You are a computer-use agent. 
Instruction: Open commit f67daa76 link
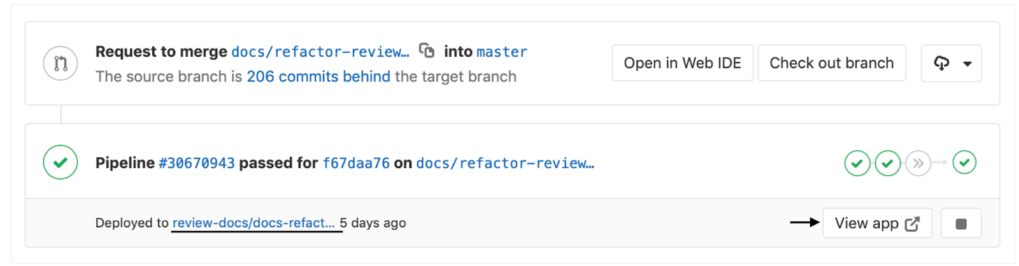click(356, 163)
